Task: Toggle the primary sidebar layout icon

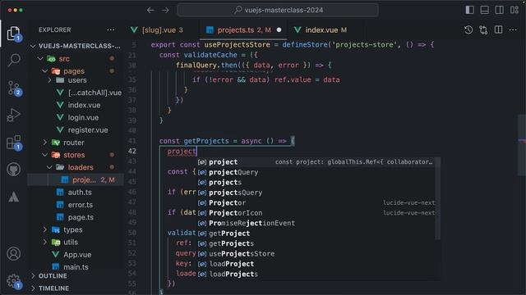Action: [469, 10]
